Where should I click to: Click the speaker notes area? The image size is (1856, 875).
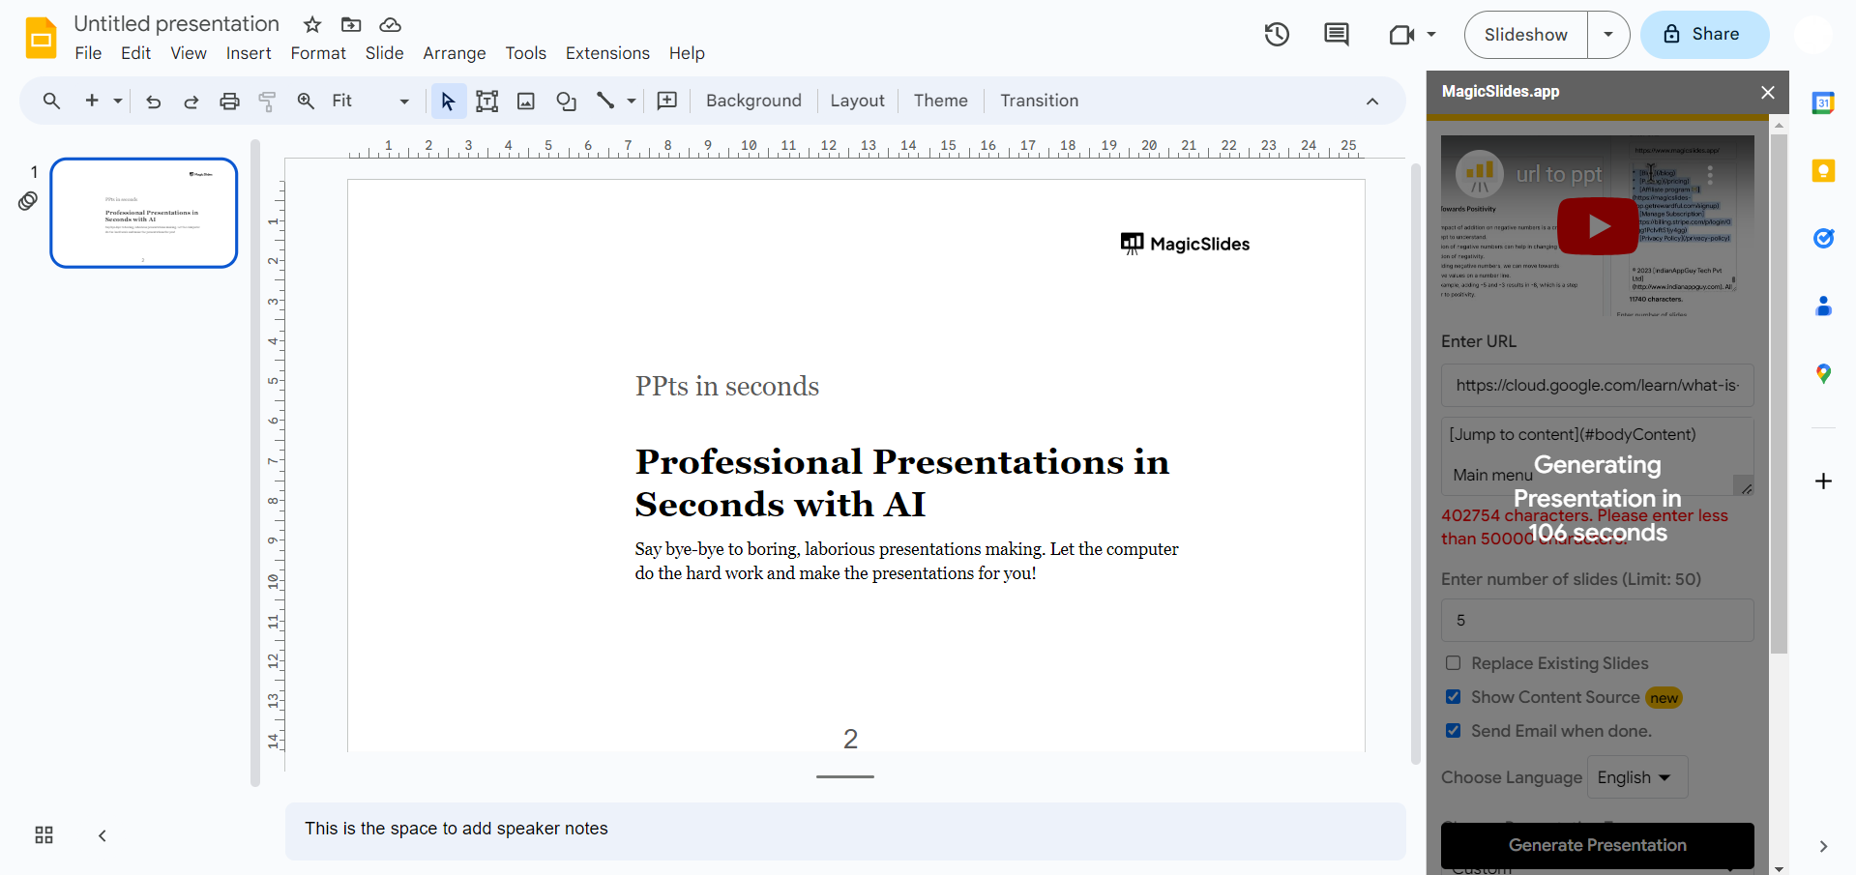[x=845, y=831]
